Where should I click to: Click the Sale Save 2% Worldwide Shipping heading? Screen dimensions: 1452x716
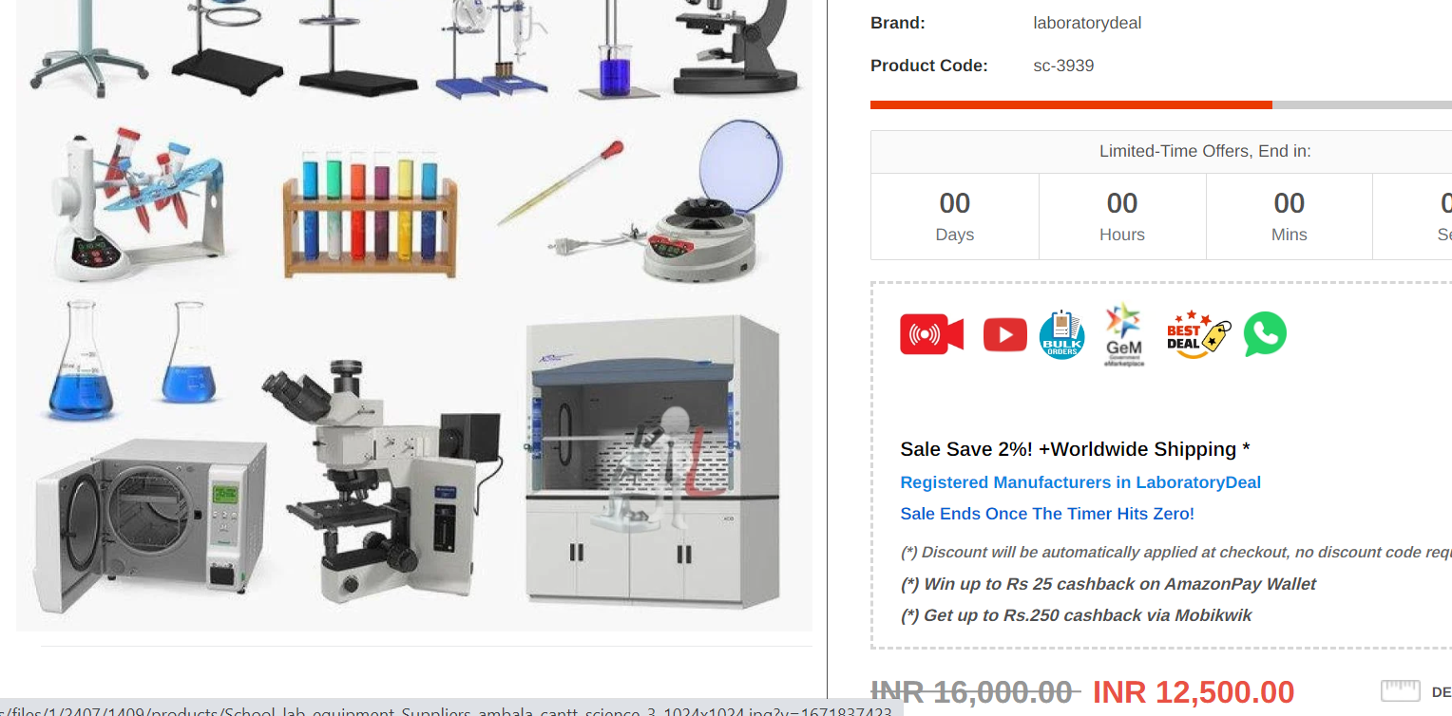[1075, 449]
